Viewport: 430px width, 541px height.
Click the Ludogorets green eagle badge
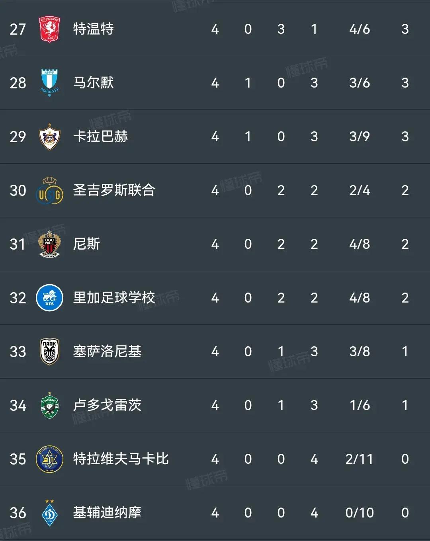pos(49,405)
